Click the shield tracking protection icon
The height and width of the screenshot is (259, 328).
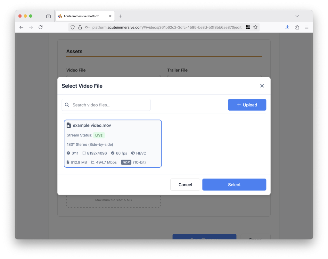[x=73, y=27]
